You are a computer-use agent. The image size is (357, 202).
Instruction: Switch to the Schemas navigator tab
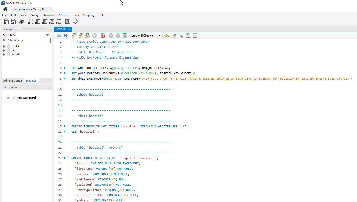pyautogui.click(x=31, y=81)
